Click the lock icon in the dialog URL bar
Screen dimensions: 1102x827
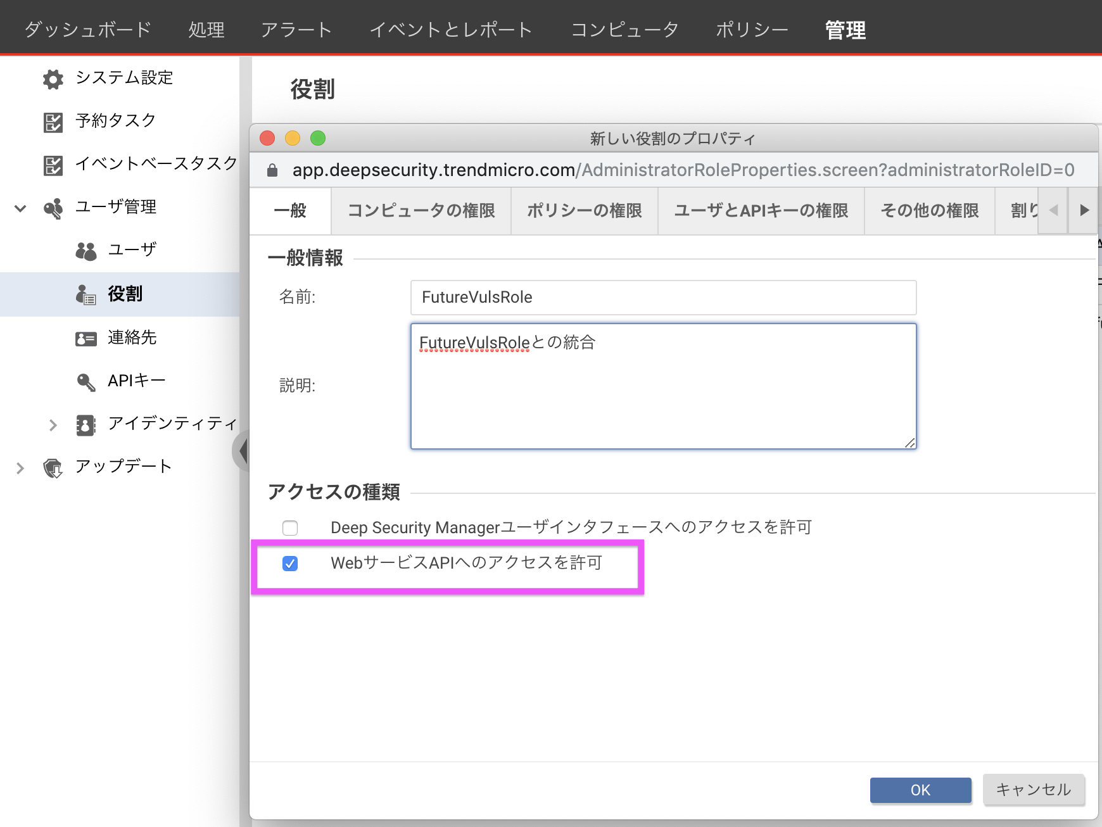(272, 170)
